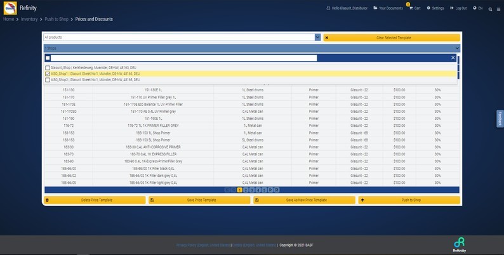Open Credits link in footer

(254, 245)
